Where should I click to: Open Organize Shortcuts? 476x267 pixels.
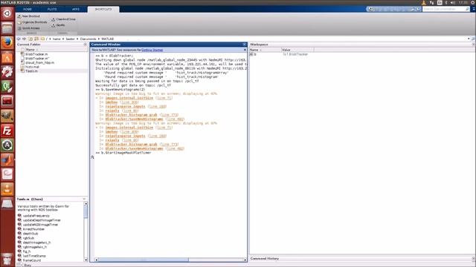pyautogui.click(x=32, y=22)
